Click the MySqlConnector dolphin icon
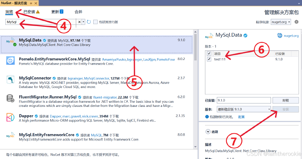The width and height of the screenshot is (302, 159). pos(11,79)
